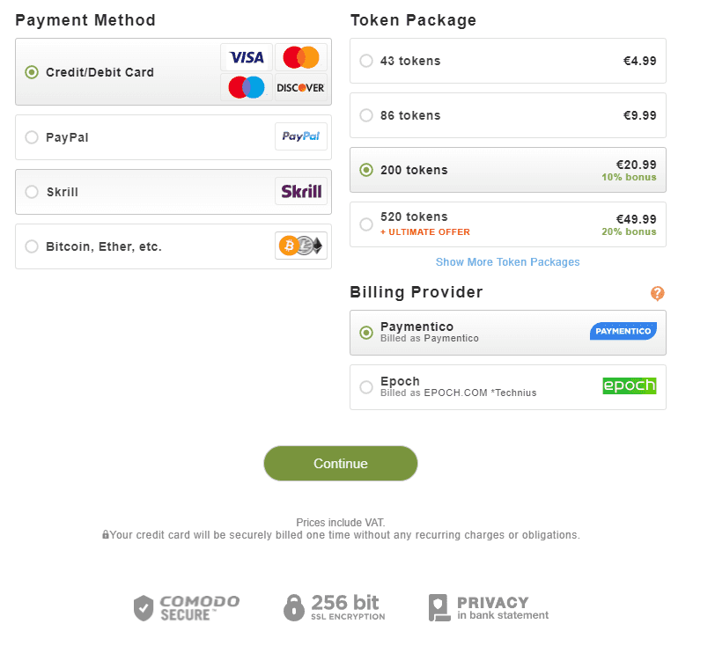Pick the 86 tokens package
Viewport: 715px width, 646px height.
(x=508, y=115)
